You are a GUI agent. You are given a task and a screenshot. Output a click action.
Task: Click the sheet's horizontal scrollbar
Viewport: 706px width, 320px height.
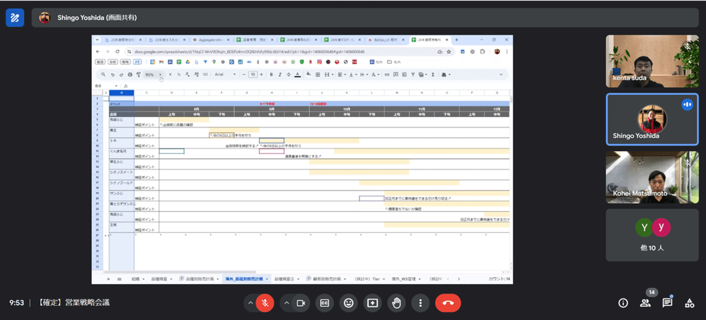point(180,272)
